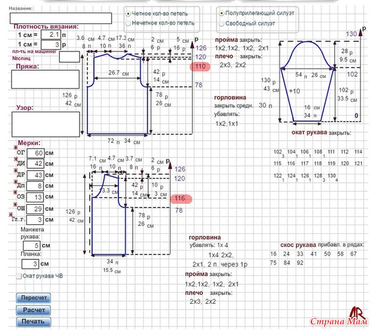The height and width of the screenshot is (330, 372).
Task: Click the Расчет button
Action: pos(34,309)
